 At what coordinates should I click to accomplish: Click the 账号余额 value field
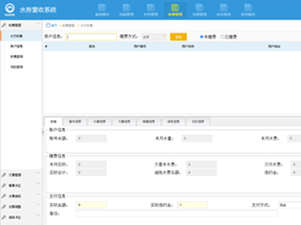pos(92,138)
